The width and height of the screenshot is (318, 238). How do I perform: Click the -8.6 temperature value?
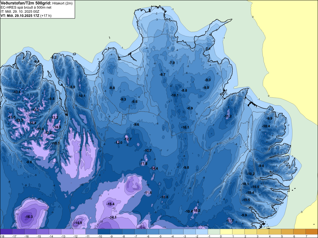coord(135,101)
